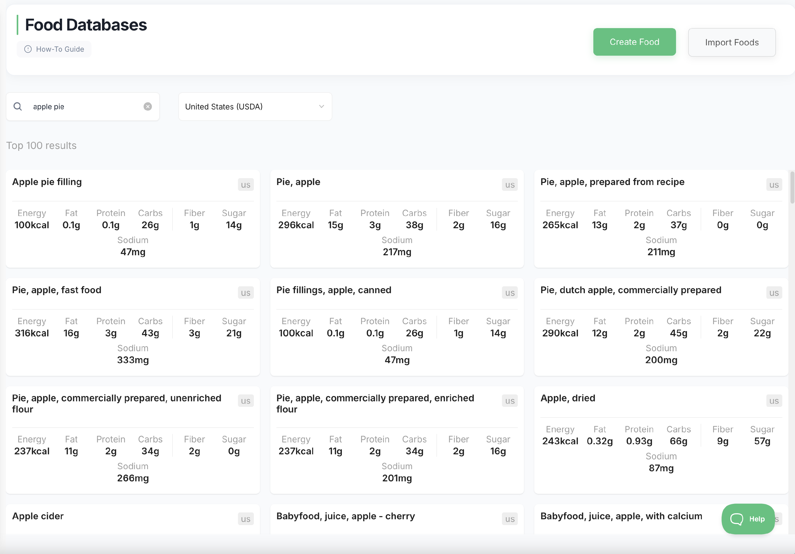Click US badge on Pie, apple, fast food
This screenshot has width=795, height=554.
245,293
